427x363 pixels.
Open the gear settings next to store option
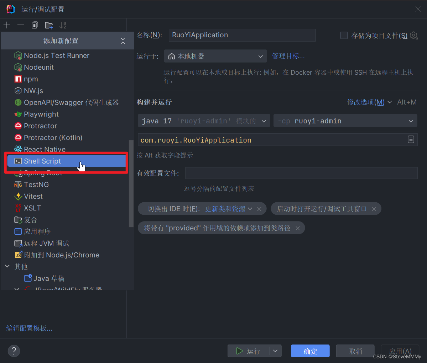click(414, 35)
